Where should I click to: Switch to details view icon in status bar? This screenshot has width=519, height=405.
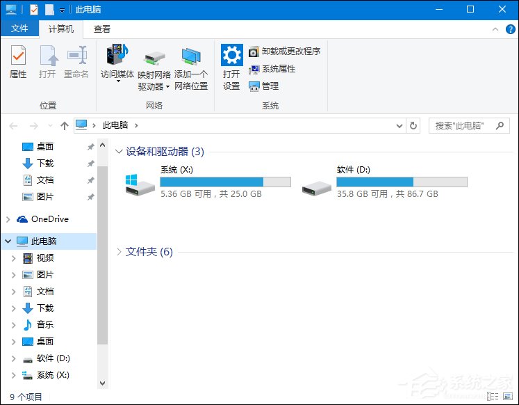click(493, 396)
